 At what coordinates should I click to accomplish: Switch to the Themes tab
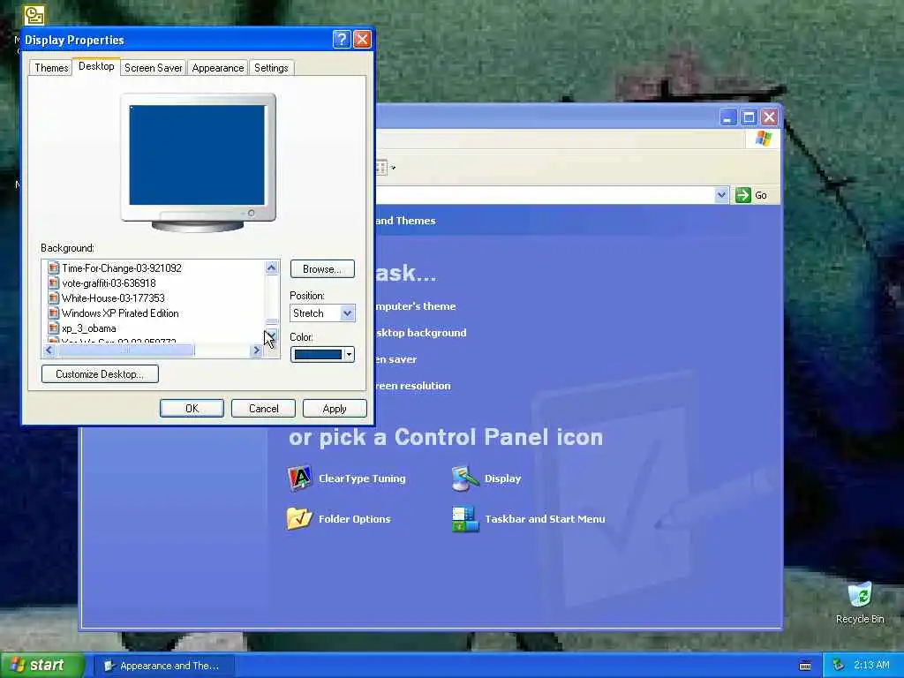[51, 68]
